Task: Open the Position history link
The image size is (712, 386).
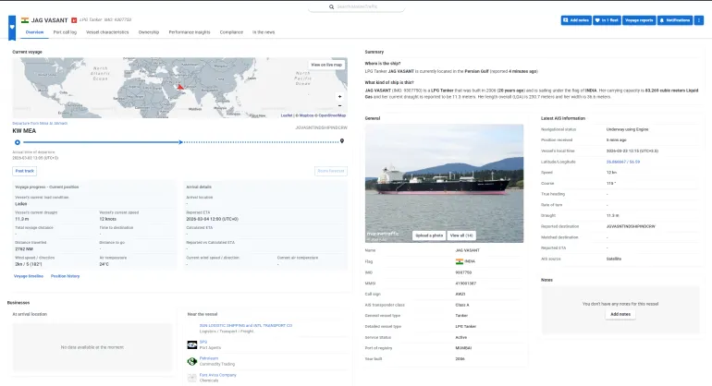Action: (65, 276)
